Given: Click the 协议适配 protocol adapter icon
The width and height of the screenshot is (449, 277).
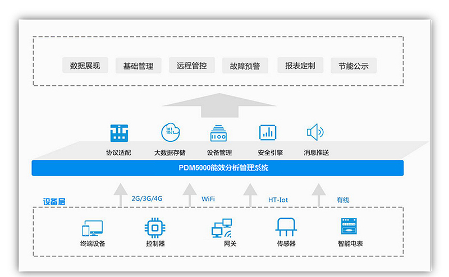Looking at the screenshot, I should (119, 133).
